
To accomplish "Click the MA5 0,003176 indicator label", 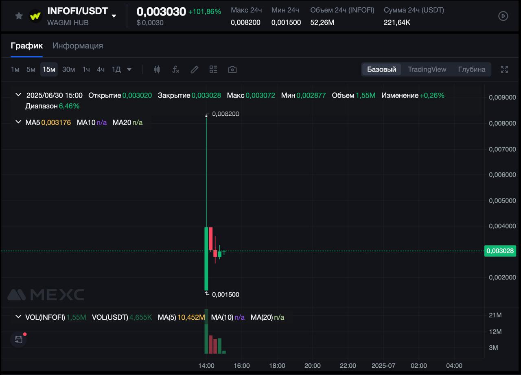I will [48, 122].
